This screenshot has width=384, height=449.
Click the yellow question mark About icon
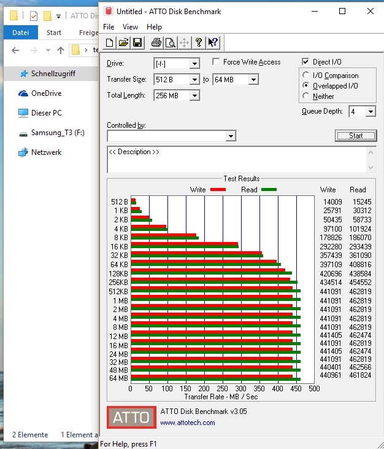pyautogui.click(x=199, y=43)
